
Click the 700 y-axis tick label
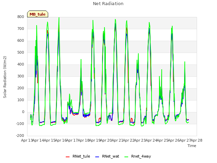click(x=21, y=29)
